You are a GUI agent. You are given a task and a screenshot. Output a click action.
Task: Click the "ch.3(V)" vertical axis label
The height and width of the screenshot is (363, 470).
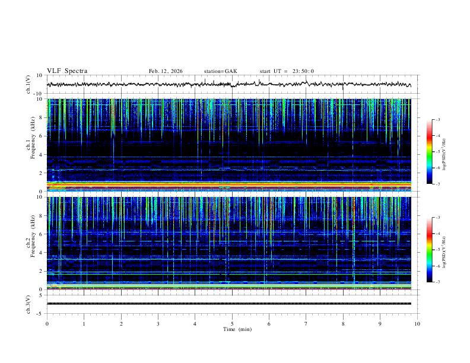click(28, 304)
